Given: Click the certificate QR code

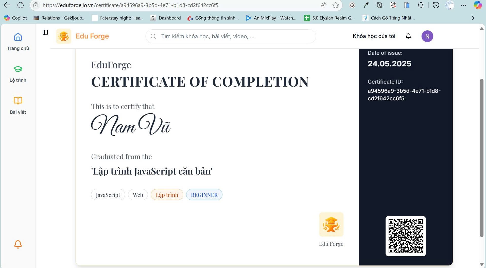Looking at the screenshot, I should tap(406, 236).
